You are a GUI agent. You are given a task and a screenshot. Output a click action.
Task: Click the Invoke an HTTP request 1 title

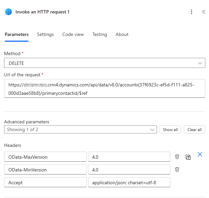pos(42,12)
